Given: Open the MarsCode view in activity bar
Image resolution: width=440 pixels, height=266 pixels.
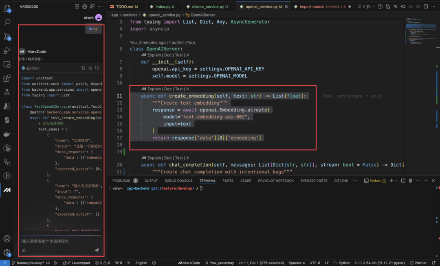Looking at the screenshot, I should [x=7, y=190].
